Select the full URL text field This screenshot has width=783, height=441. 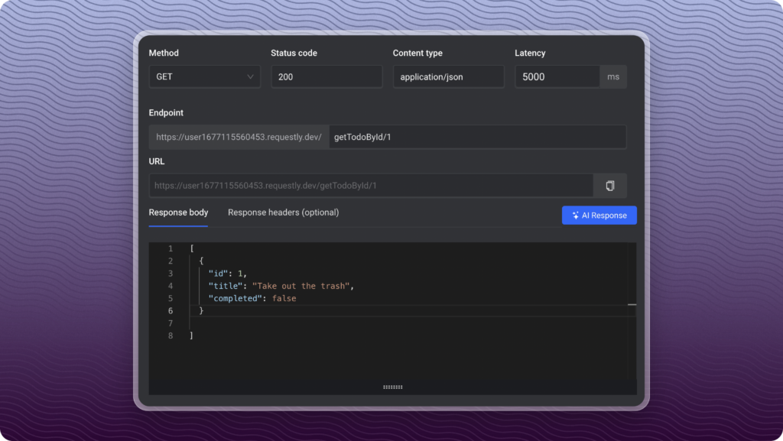371,186
